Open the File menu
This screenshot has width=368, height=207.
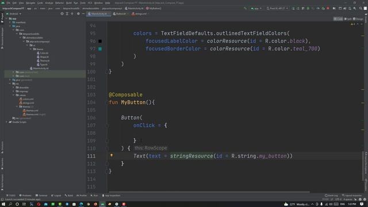(9, 3)
